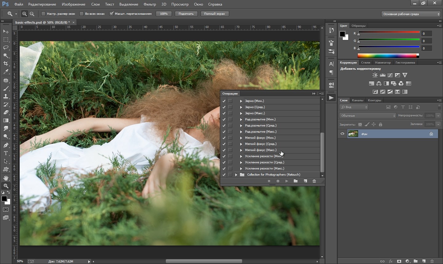Click the blue B slider in Цвет panel
The image size is (443, 264).
click(389, 47)
